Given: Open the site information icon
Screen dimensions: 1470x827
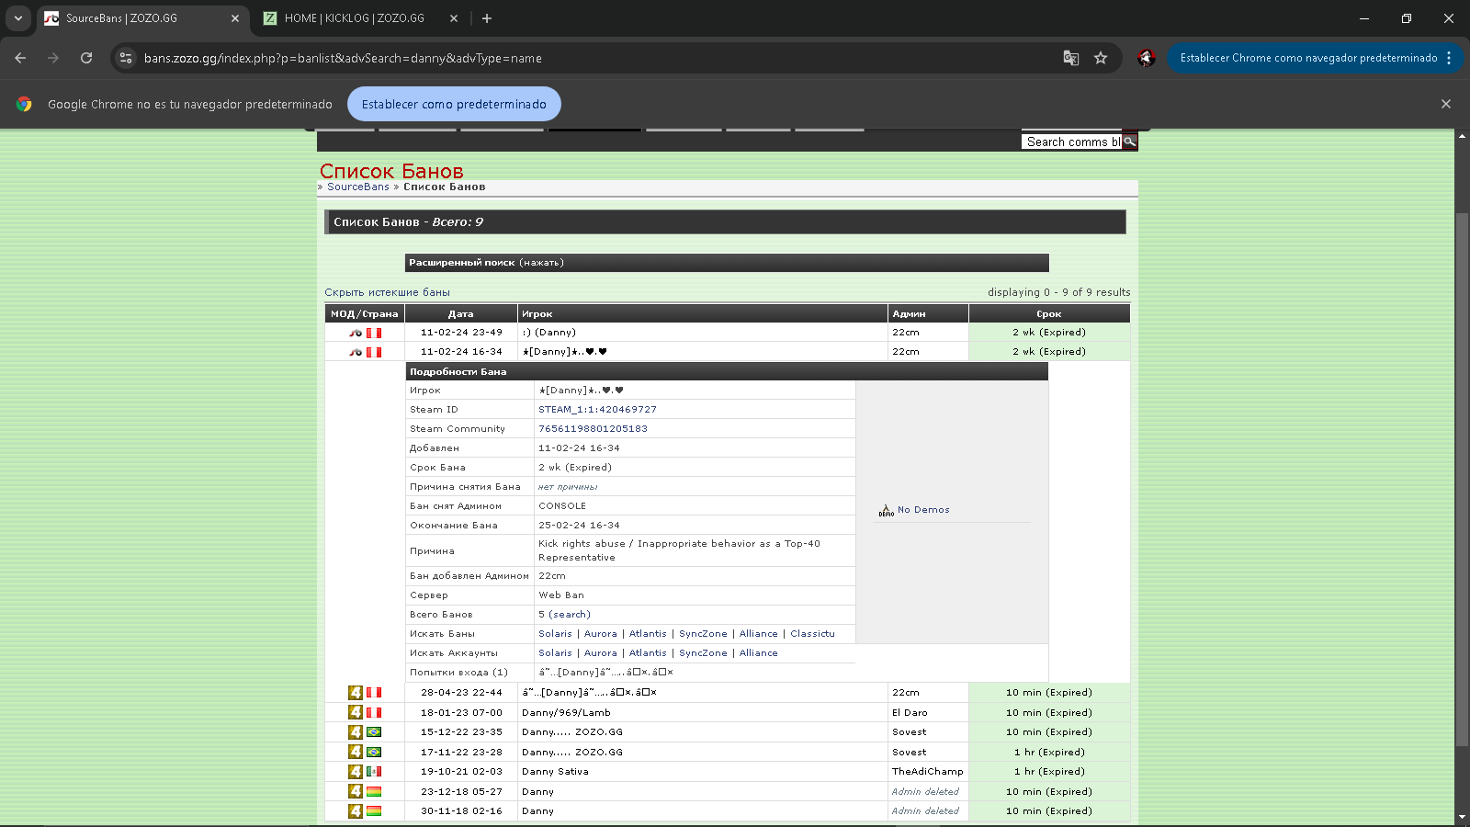Looking at the screenshot, I should tap(126, 58).
